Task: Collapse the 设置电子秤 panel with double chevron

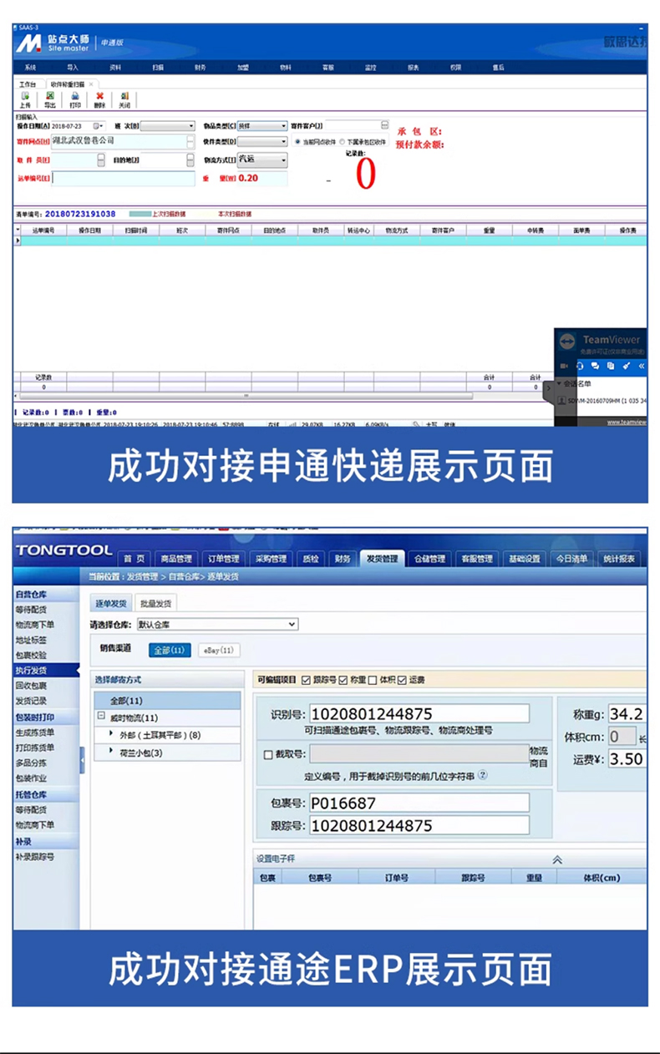Action: coord(557,859)
